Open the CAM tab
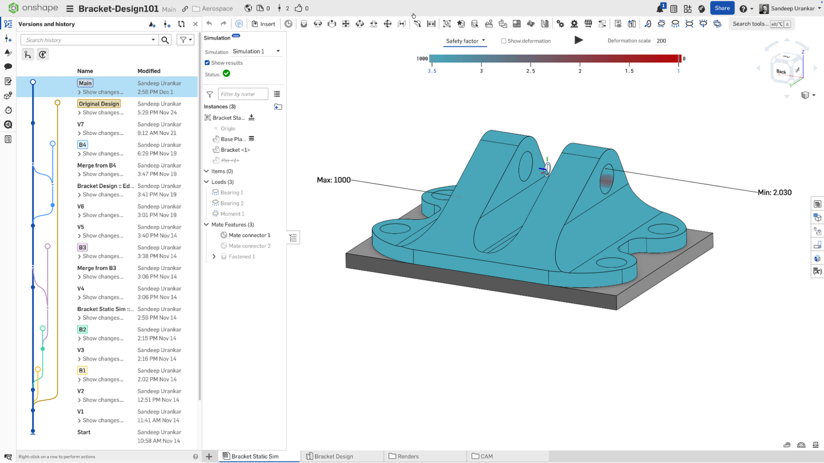Image resolution: width=824 pixels, height=463 pixels. tap(486, 456)
